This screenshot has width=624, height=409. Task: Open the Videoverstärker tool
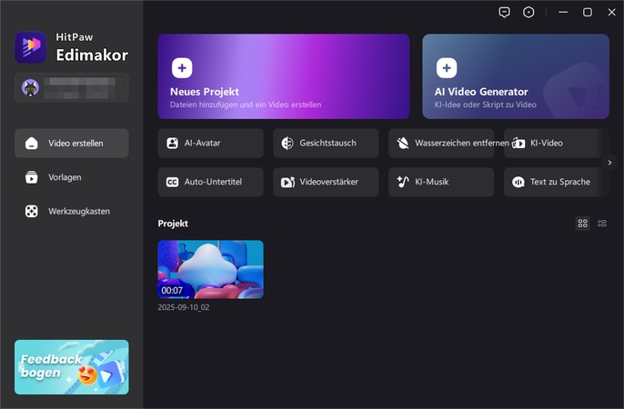click(x=326, y=182)
